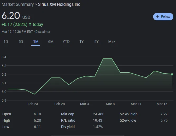This screenshot has width=176, height=136.
Task: Switch chart to 1D range
Action: coord(6,42)
